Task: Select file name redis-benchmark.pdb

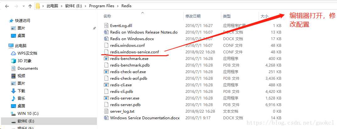Action: 130,65
